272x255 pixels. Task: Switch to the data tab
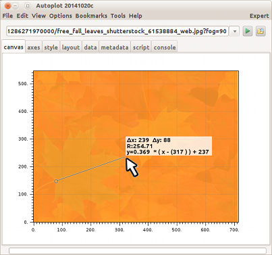(x=90, y=47)
